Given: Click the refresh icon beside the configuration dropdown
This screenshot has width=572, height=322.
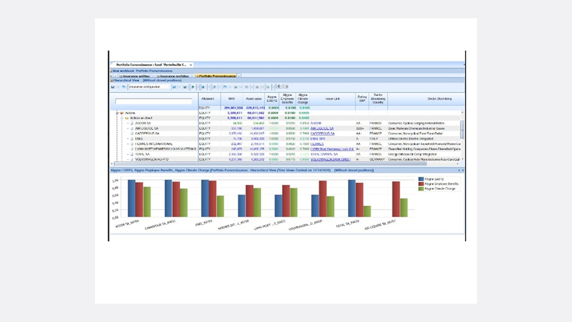Looking at the screenshot, I should click(175, 87).
